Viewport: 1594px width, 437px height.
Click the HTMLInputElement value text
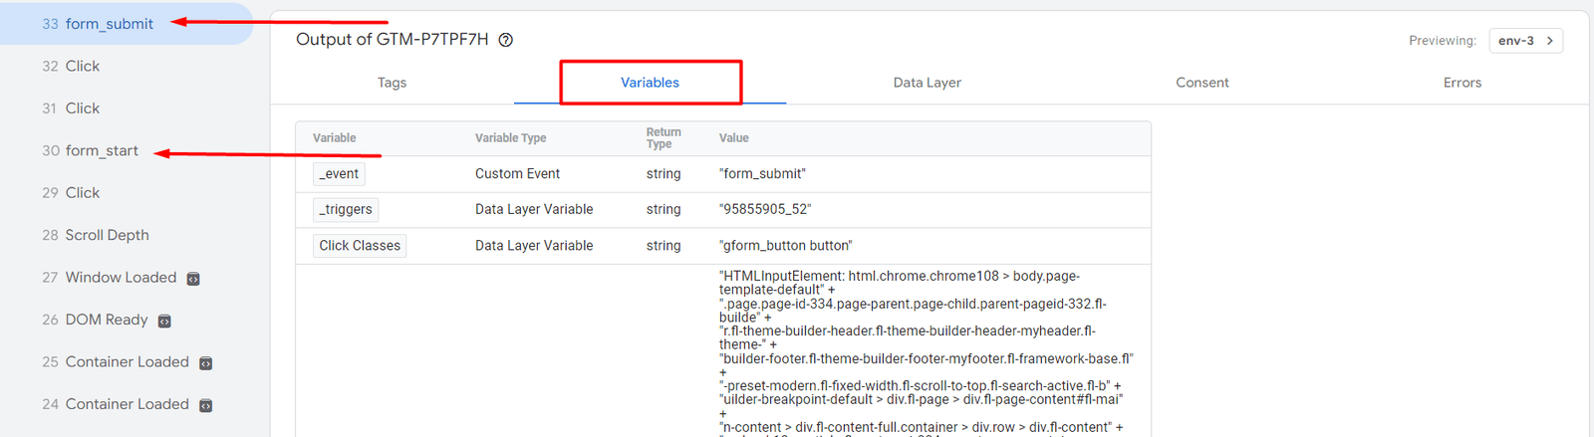click(x=926, y=351)
